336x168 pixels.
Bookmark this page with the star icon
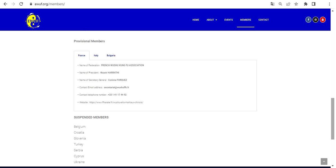296,4
